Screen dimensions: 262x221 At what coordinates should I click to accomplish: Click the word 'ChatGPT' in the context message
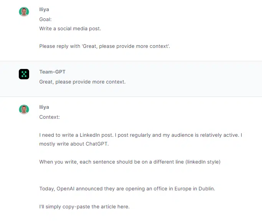(x=96, y=144)
